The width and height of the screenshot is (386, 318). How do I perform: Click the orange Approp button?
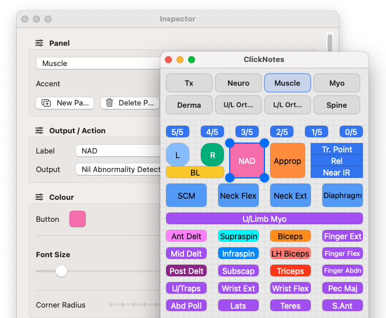point(288,160)
